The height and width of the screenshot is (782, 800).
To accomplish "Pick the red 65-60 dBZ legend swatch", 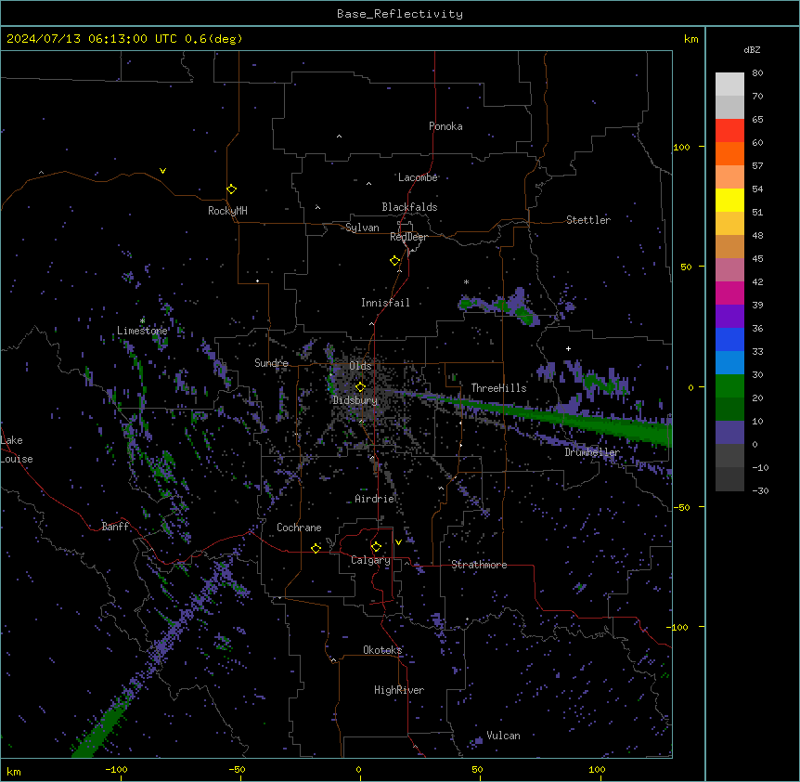I will (x=729, y=131).
